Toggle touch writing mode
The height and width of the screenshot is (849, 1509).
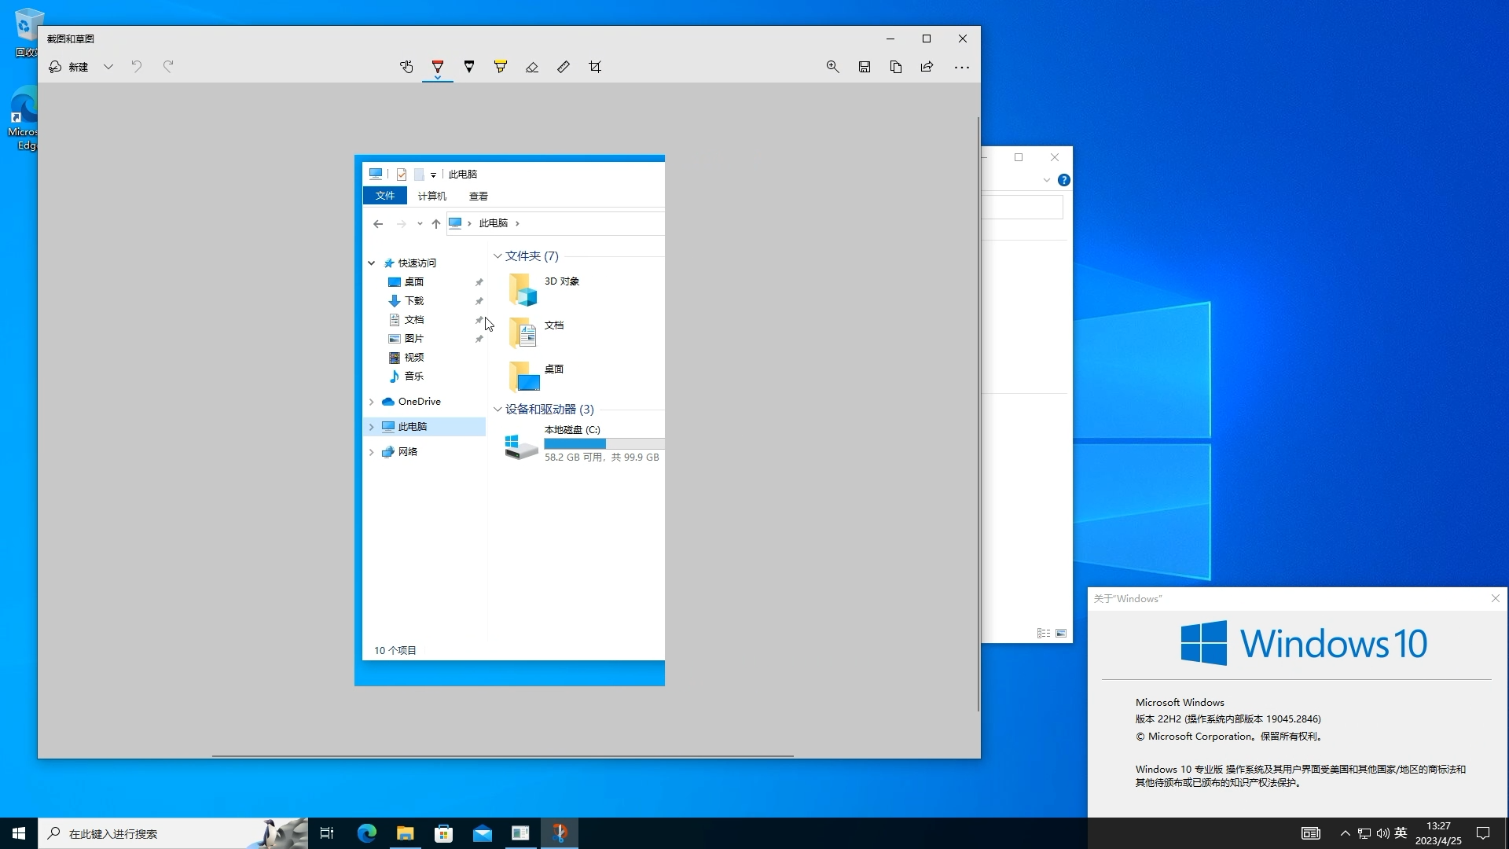point(406,67)
